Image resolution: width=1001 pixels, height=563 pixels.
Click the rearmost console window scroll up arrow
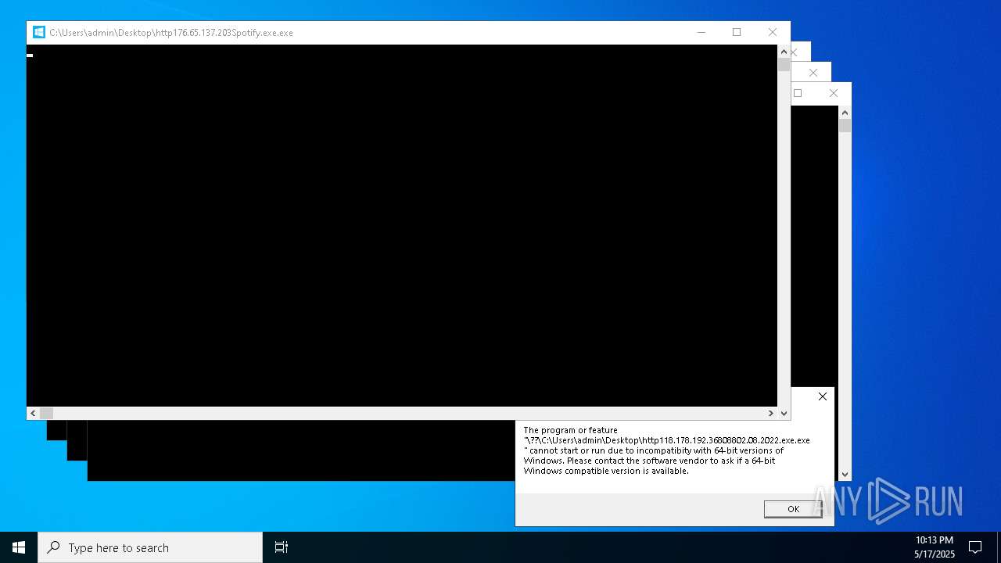(x=845, y=112)
